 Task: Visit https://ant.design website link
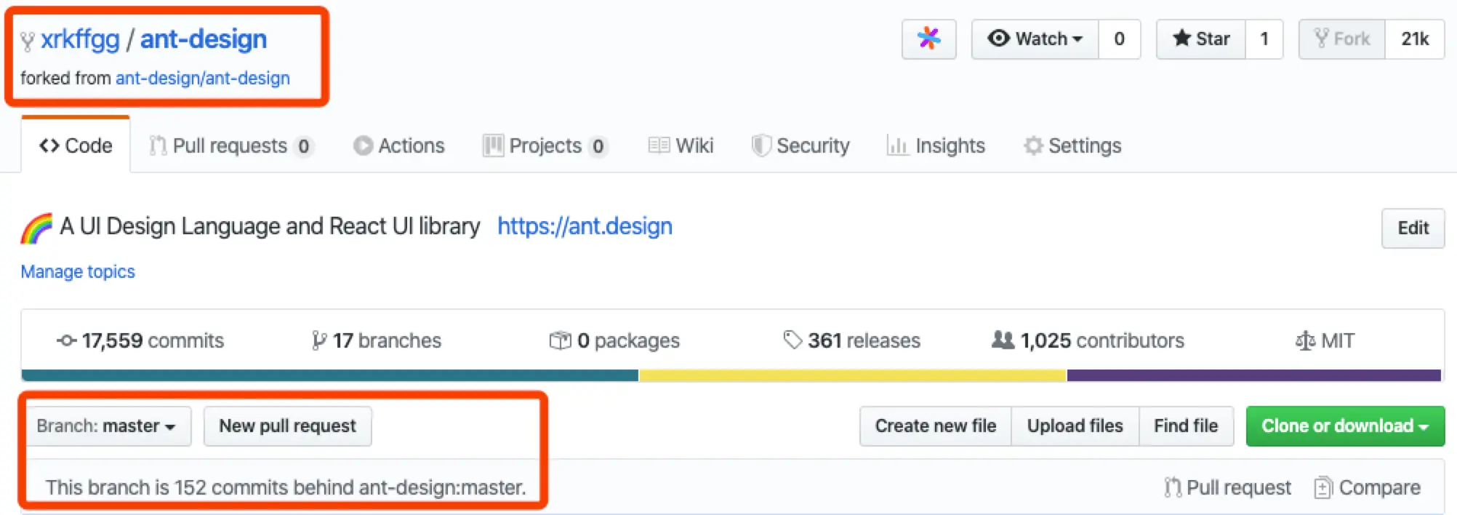(585, 226)
